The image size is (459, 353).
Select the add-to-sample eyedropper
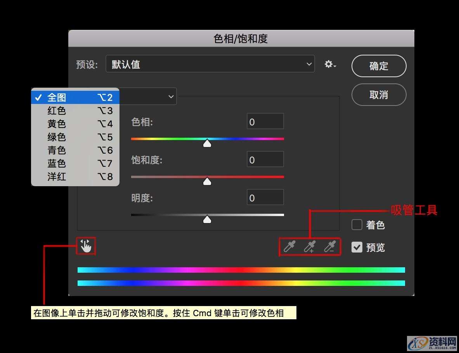pos(309,246)
